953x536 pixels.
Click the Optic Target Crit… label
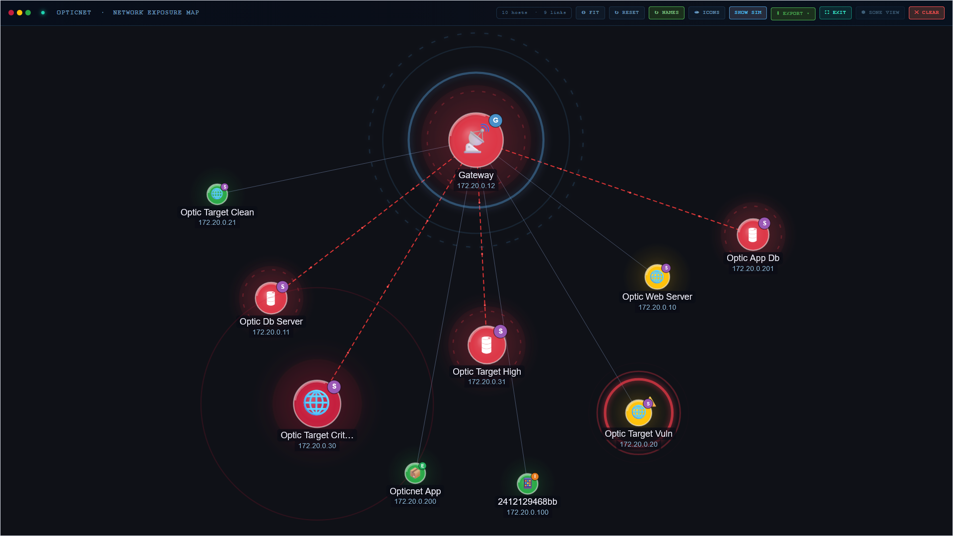point(317,435)
